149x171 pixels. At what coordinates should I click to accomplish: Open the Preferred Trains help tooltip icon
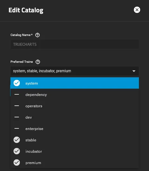coord(38,62)
